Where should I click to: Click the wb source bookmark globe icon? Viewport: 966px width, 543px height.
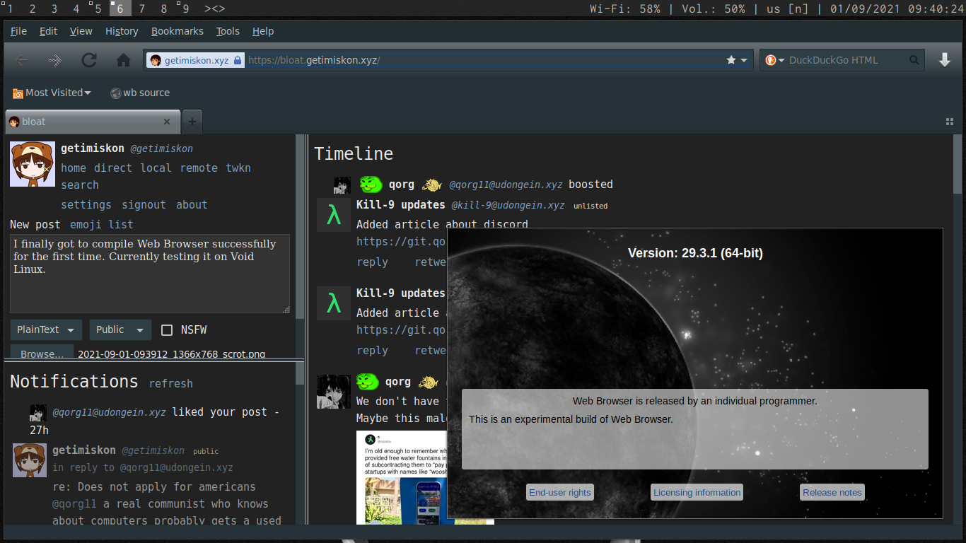coord(116,93)
